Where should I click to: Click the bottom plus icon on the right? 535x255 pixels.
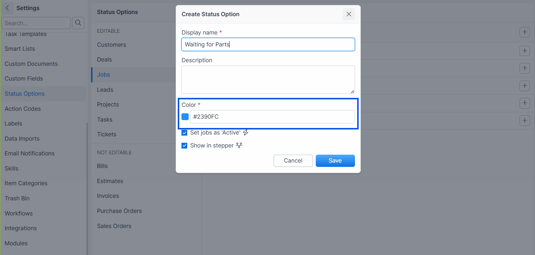tap(525, 120)
